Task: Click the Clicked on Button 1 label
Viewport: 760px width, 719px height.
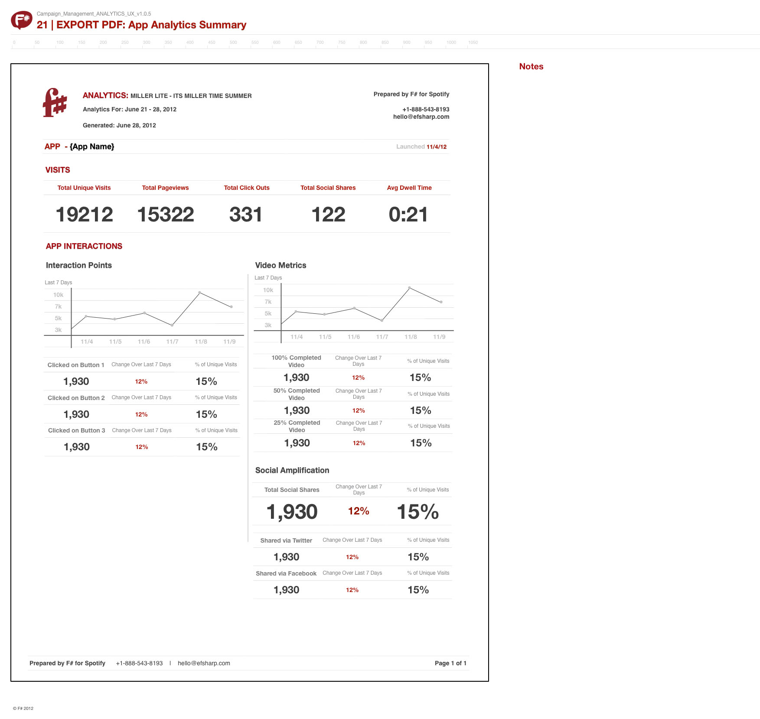Action: click(76, 365)
